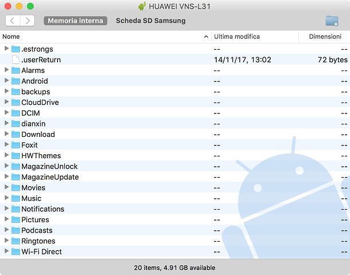Click the Podcasts folder icon
The width and height of the screenshot is (350, 275).
[15, 230]
